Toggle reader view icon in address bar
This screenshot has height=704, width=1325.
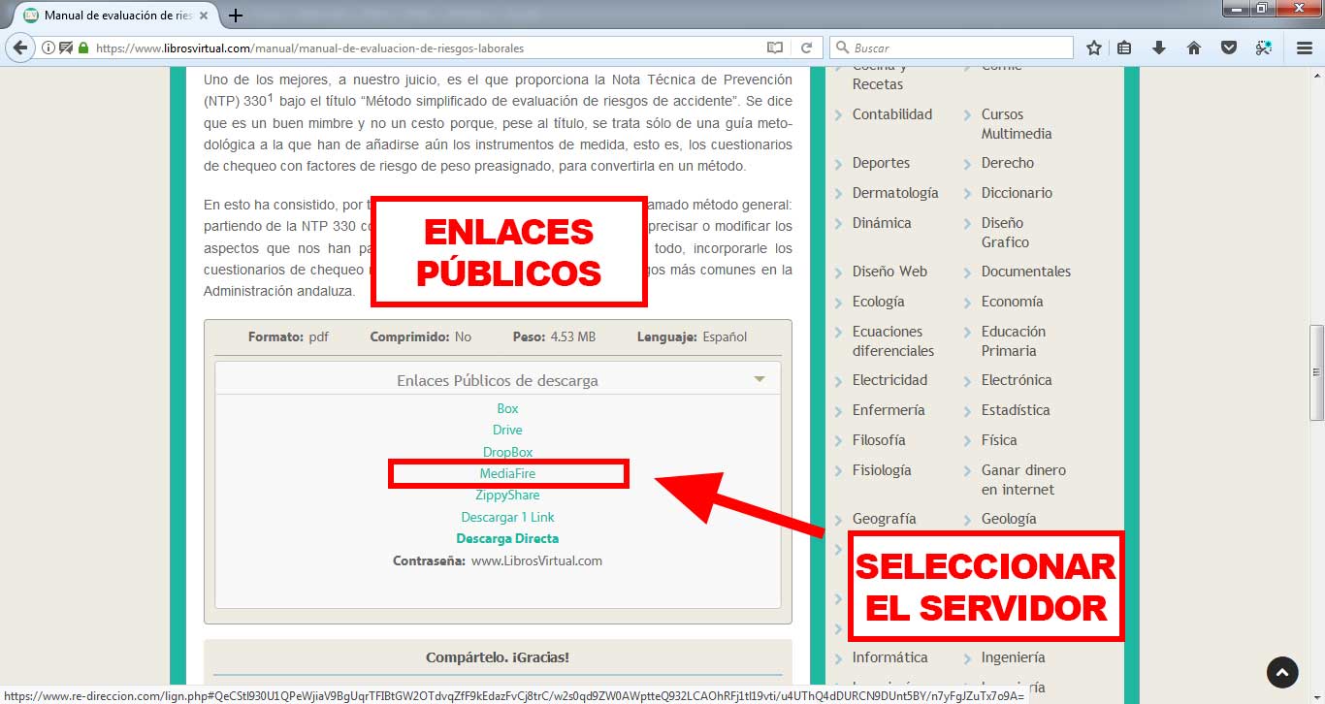[x=774, y=48]
